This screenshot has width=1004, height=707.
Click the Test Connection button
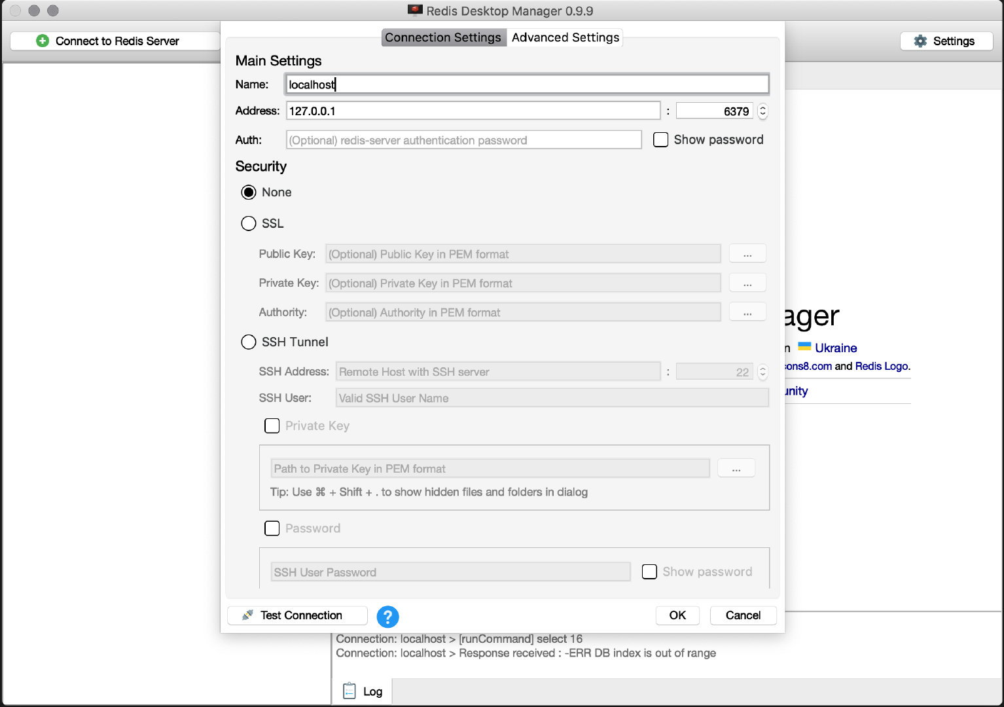click(x=297, y=615)
